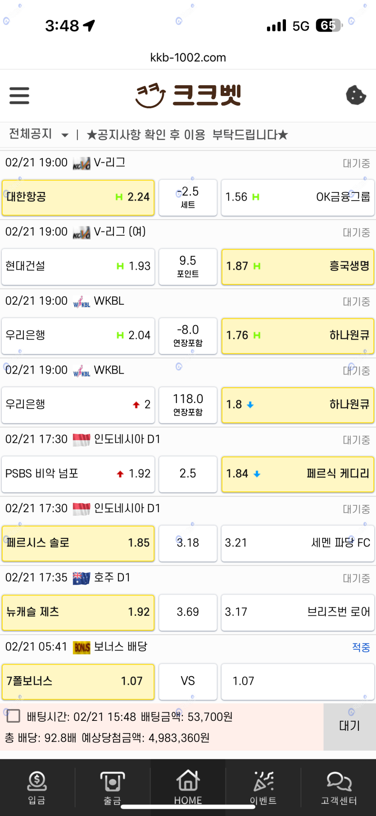Expand the 전체공지 dropdown arrow

click(x=65, y=135)
